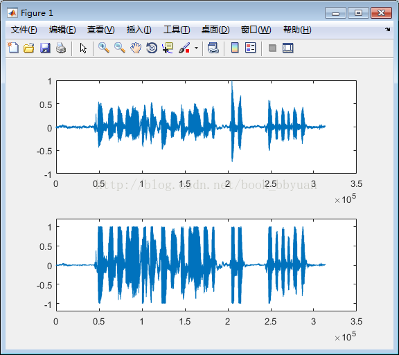
Task: Expand the Brush color dropdown arrow
Action: coord(196,48)
